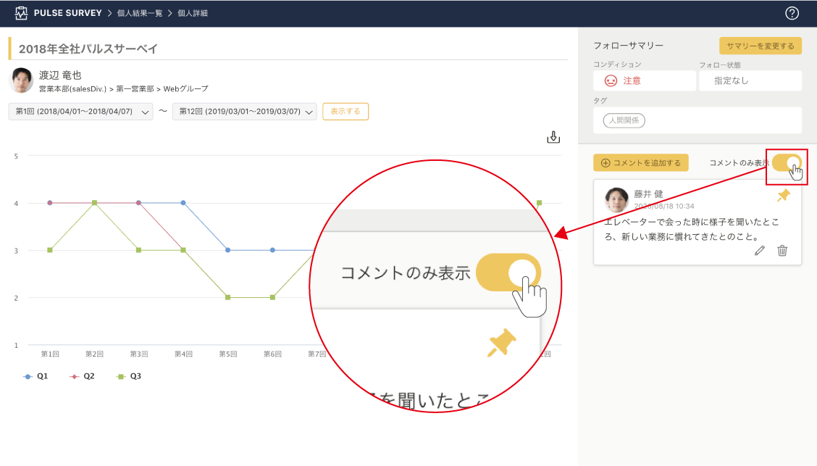Click the 注意 condition face icon

[x=611, y=81]
